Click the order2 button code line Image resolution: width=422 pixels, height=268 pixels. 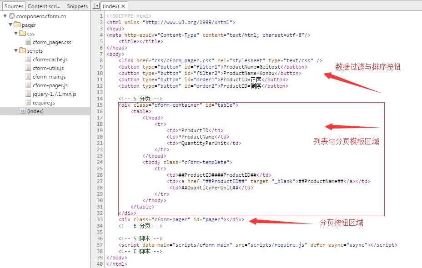[203, 86]
